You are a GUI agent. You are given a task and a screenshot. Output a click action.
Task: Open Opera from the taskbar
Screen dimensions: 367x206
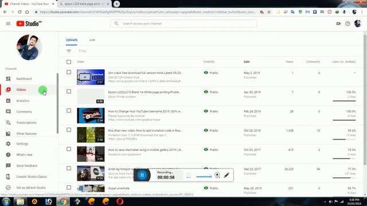tap(120, 201)
